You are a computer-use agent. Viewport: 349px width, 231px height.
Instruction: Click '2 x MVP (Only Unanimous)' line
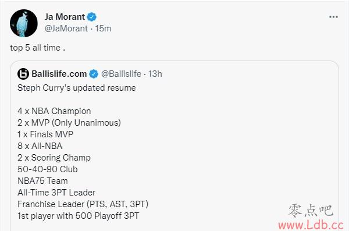(x=69, y=123)
